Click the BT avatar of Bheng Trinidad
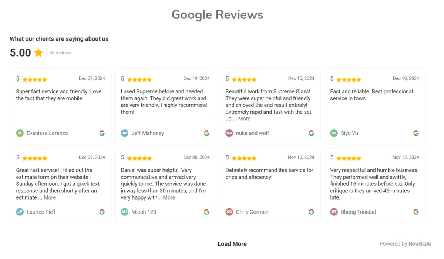This screenshot has width=444, height=259. click(334, 212)
